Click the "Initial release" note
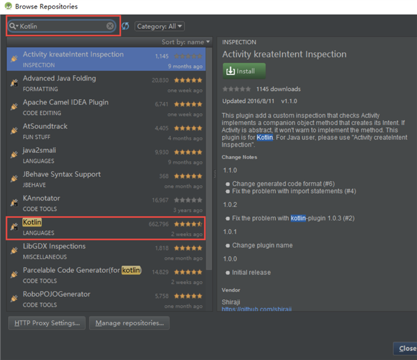The height and width of the screenshot is (360, 417). click(251, 273)
